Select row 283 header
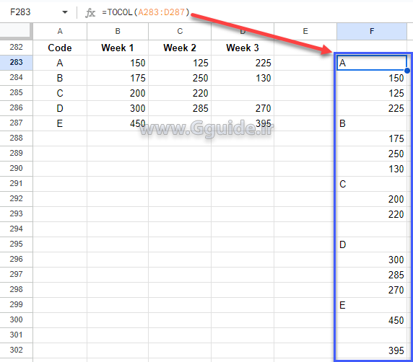Screen dimensions: 413x362 tap(16, 63)
